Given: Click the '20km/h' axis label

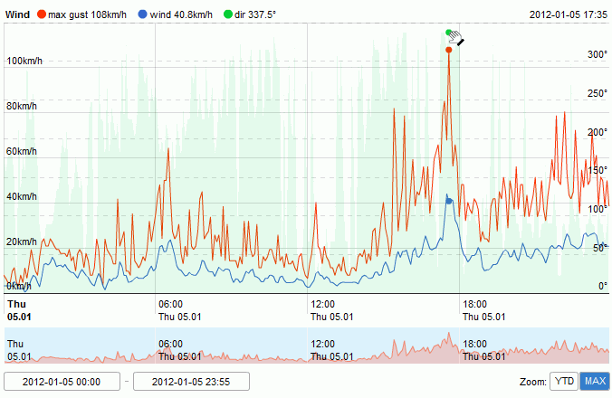Looking at the screenshot, I should click(22, 242).
